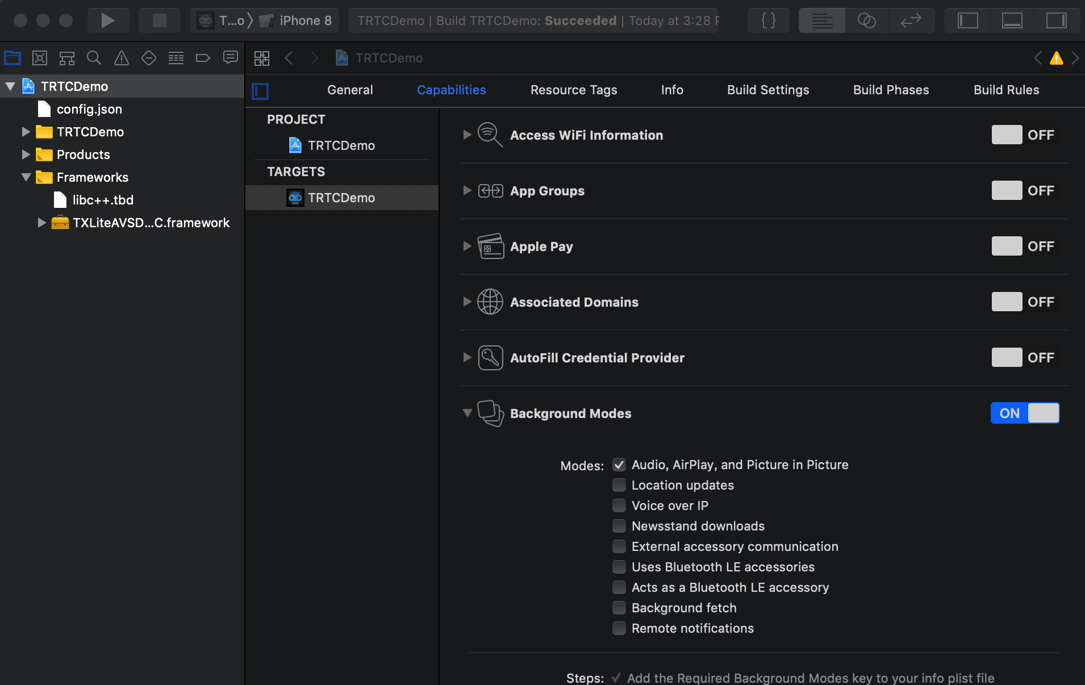Click the Run (play) button
The image size is (1085, 685).
point(107,21)
